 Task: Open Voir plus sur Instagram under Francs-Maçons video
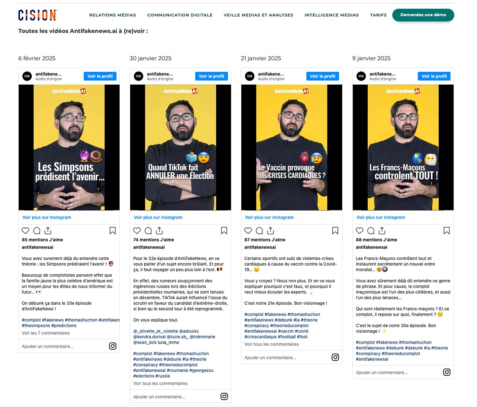(x=380, y=217)
